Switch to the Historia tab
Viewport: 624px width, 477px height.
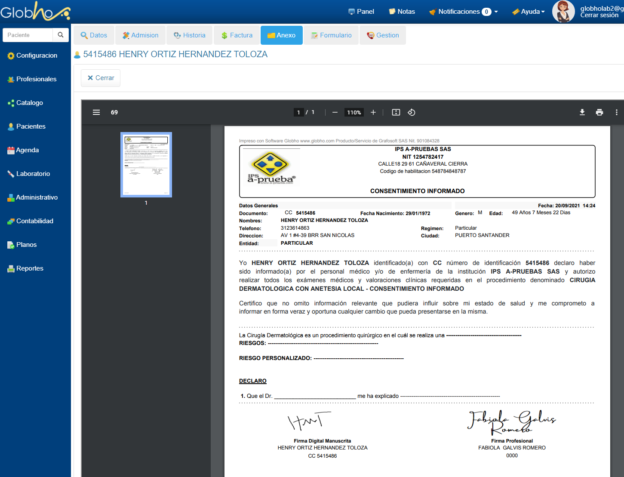coord(190,35)
